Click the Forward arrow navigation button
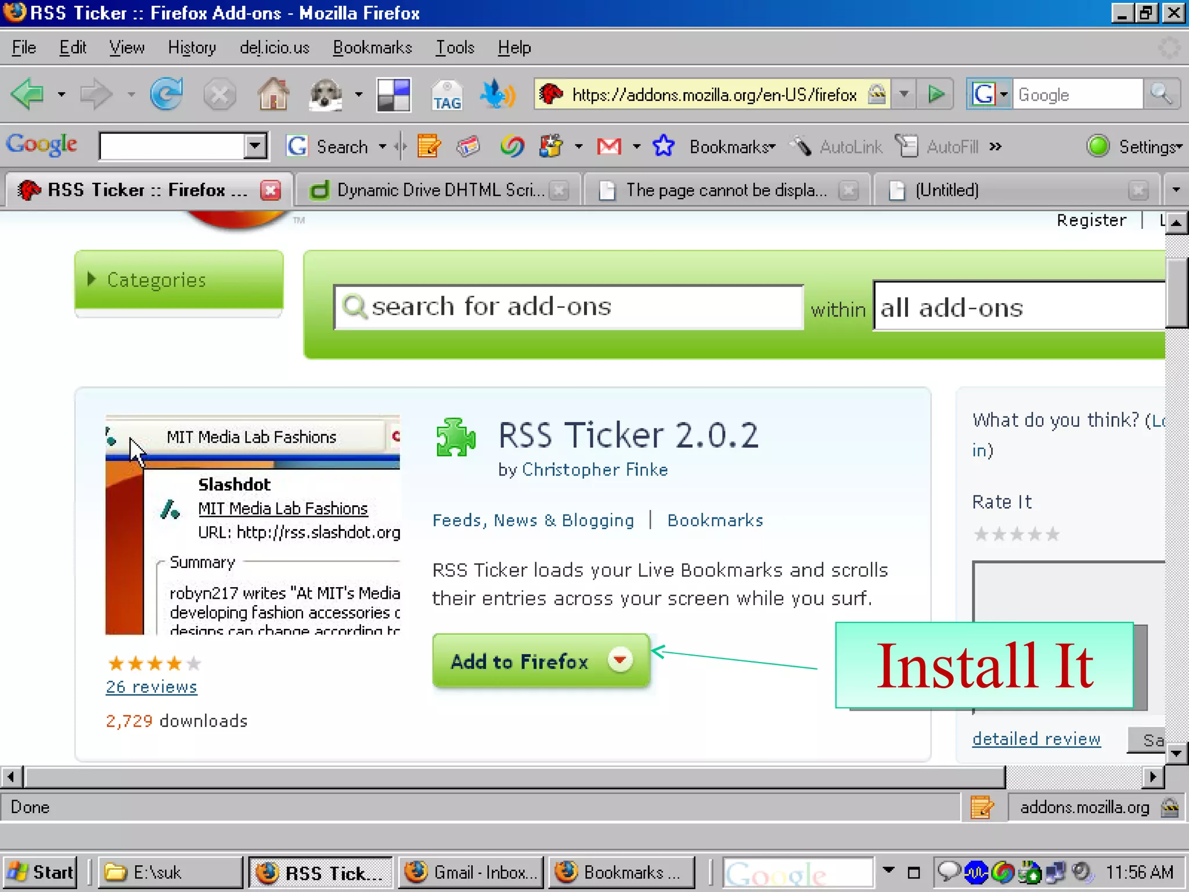This screenshot has width=1189, height=892. (x=96, y=93)
